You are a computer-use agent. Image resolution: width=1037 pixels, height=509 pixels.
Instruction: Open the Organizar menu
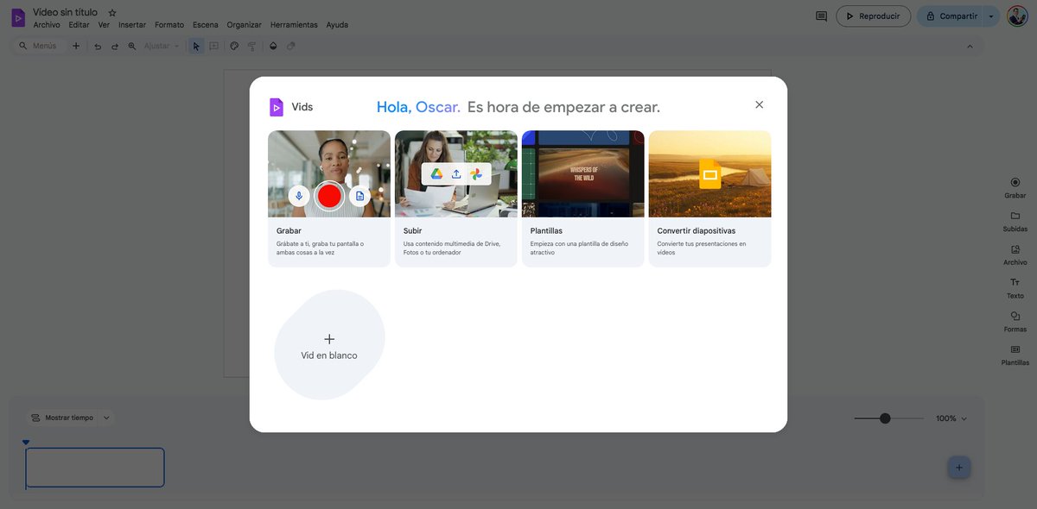coord(245,25)
